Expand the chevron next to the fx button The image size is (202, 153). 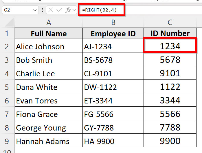click(x=74, y=10)
